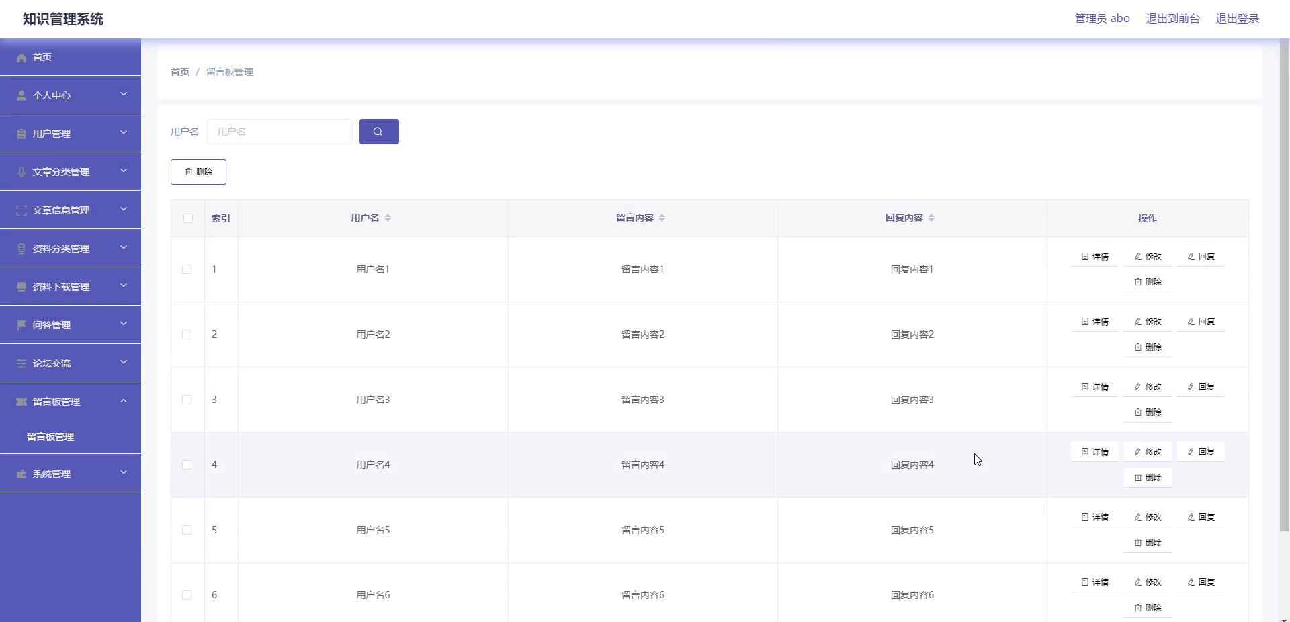Viewport: 1290px width, 622px height.
Task: Click the batch 删除 button above table
Action: [x=198, y=172]
